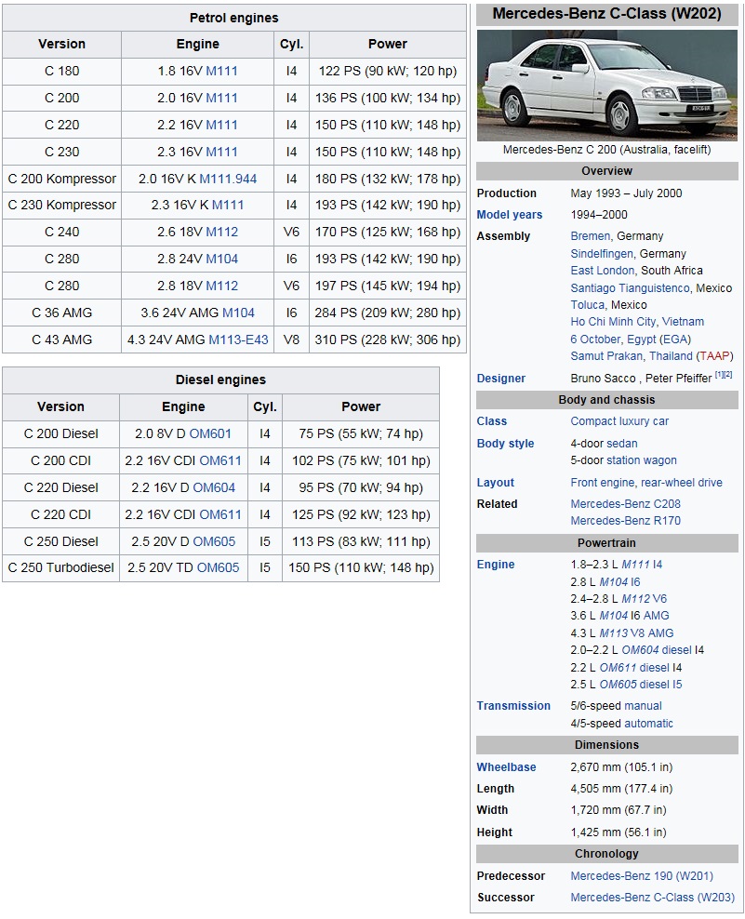Open AMG M104 link in C 36 AMG row
745x919 pixels.
tap(238, 313)
